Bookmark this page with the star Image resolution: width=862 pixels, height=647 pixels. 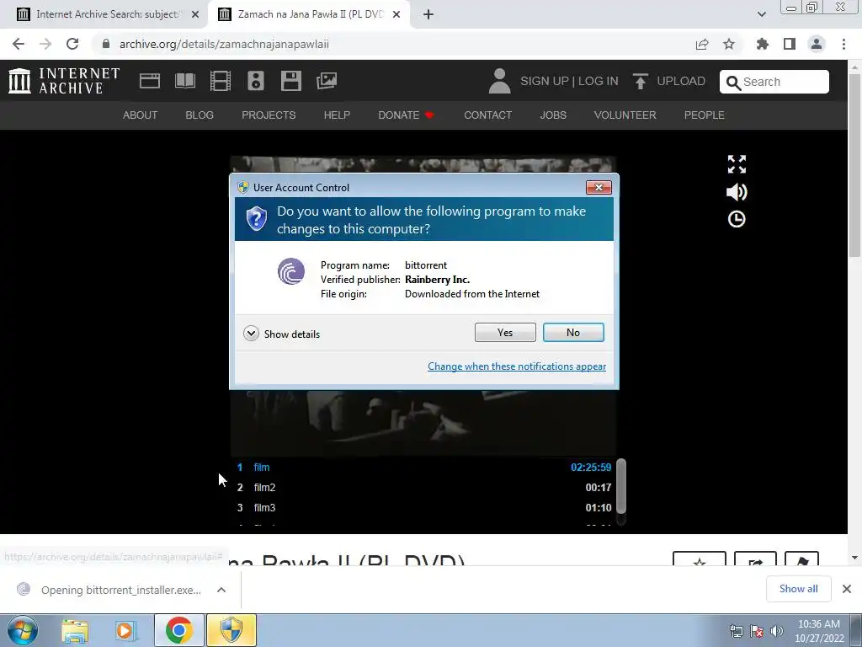coord(729,44)
